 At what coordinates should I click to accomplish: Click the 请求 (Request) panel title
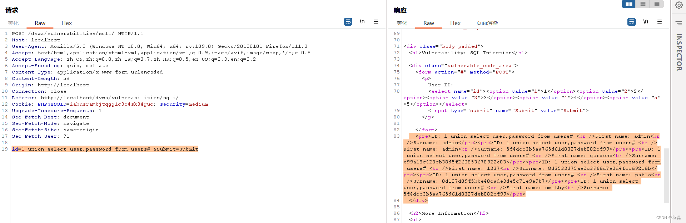coord(11,10)
